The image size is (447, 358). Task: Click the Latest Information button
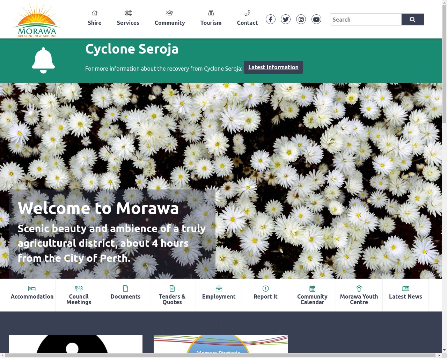[273, 67]
